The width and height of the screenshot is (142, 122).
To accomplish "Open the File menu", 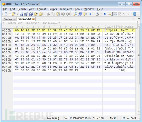I will pyautogui.click(x=5, y=9).
